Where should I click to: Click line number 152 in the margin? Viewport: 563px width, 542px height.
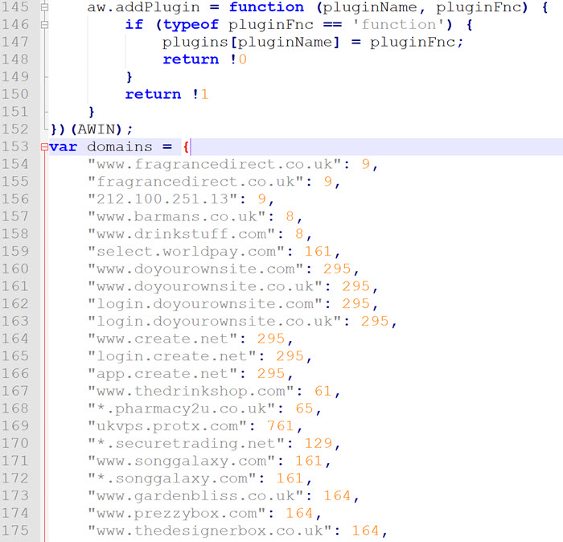(15, 129)
